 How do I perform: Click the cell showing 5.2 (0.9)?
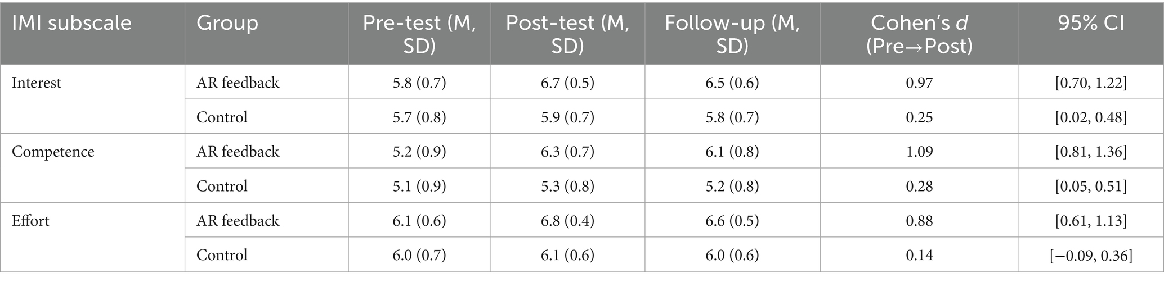point(419,152)
